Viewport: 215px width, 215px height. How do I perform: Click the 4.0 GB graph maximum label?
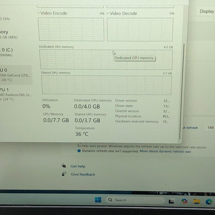[168, 47]
